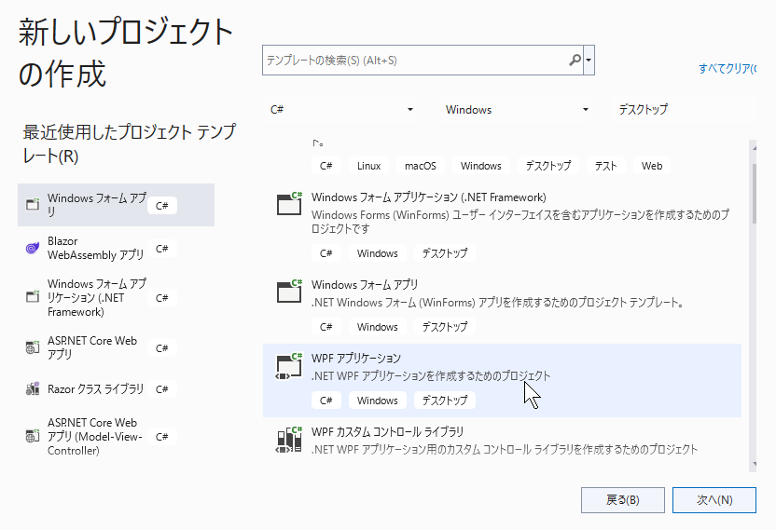Click the scrollbar down arrow

coord(754,464)
